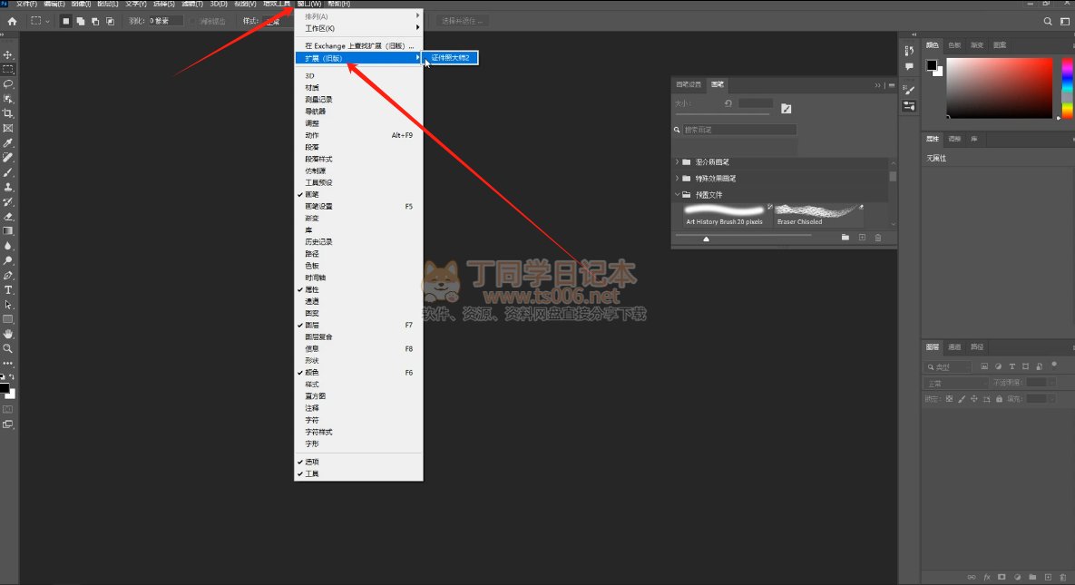Choose 在 Exchange 上查找扩展 menu item
The image size is (1075, 585).
(x=358, y=46)
